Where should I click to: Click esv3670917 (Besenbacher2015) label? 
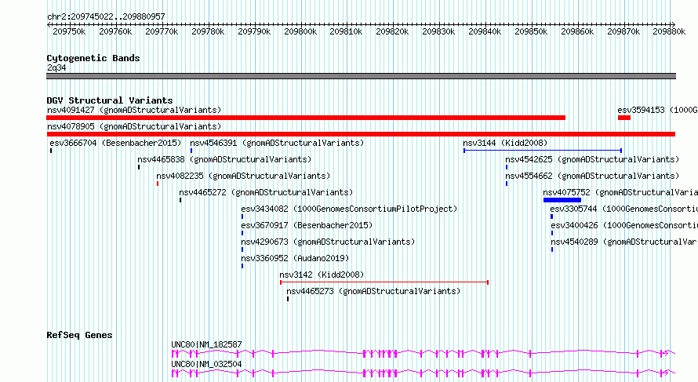pyautogui.click(x=307, y=225)
